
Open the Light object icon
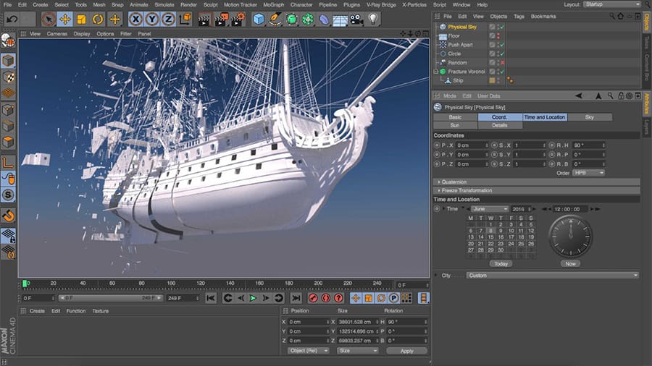tap(373, 19)
